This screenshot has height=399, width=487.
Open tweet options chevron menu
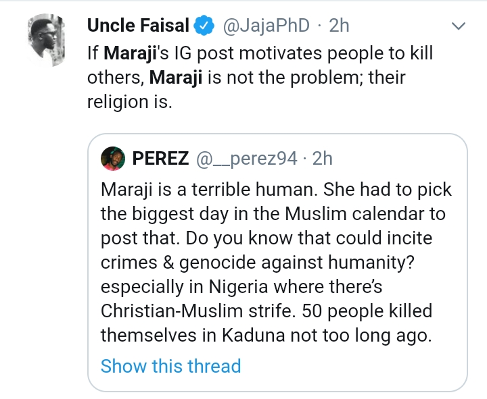click(459, 27)
